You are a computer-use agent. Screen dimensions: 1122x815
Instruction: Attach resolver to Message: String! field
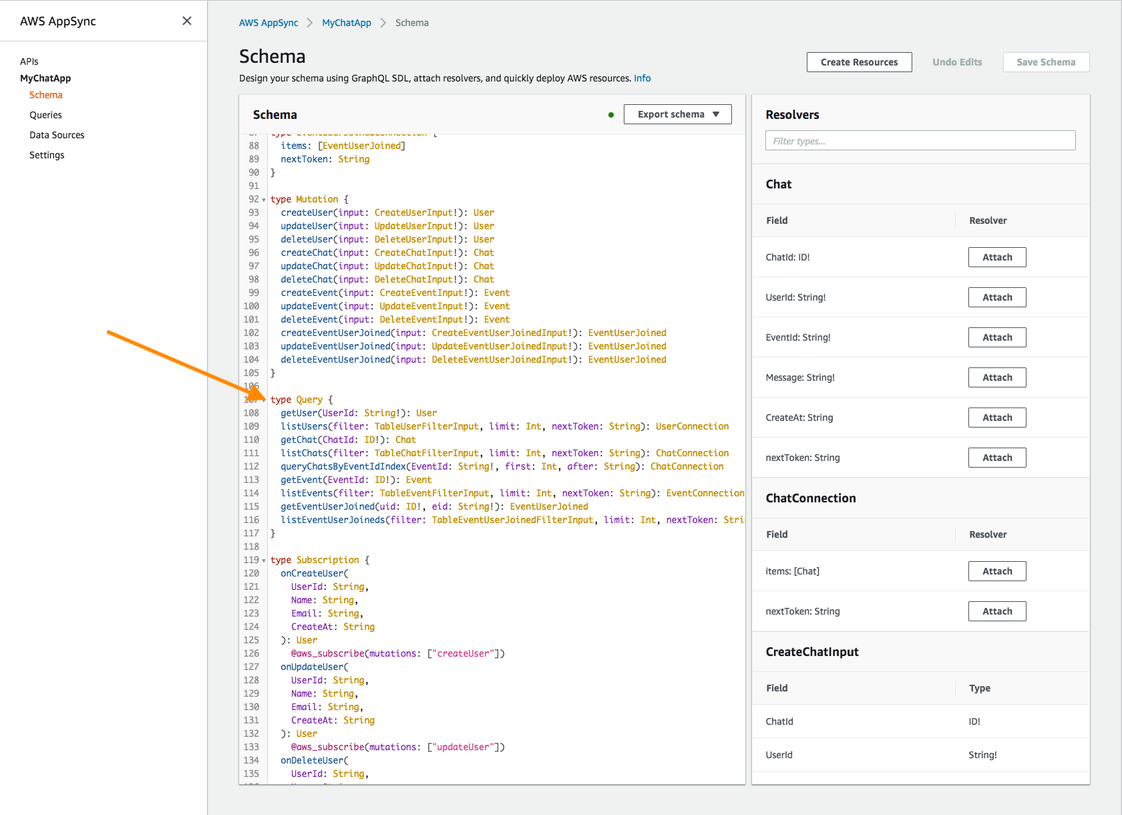pyautogui.click(x=997, y=377)
